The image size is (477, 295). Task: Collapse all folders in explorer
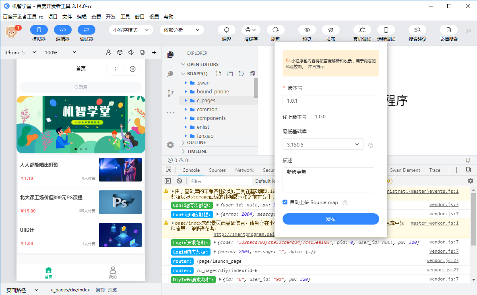[252, 73]
